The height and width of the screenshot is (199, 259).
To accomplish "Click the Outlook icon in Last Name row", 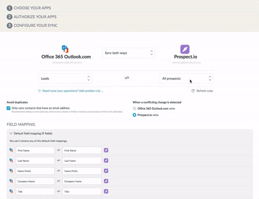I will (11, 160).
